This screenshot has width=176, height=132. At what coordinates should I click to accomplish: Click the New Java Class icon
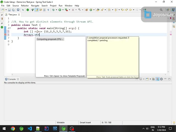[91, 10]
